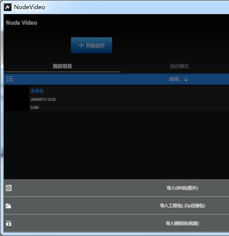Click the 0.8M project size label
The image size is (229, 236).
(x=34, y=107)
